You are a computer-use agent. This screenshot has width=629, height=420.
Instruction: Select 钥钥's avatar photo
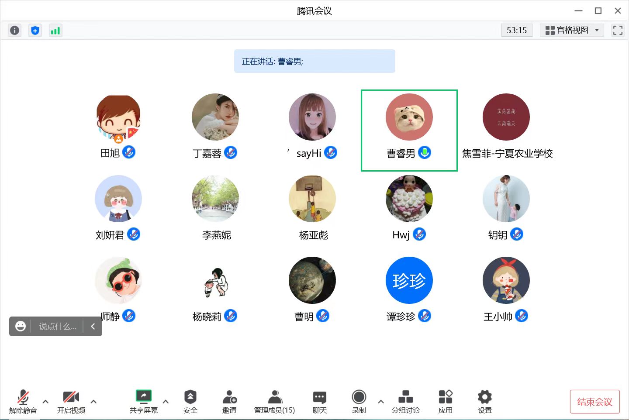(506, 199)
